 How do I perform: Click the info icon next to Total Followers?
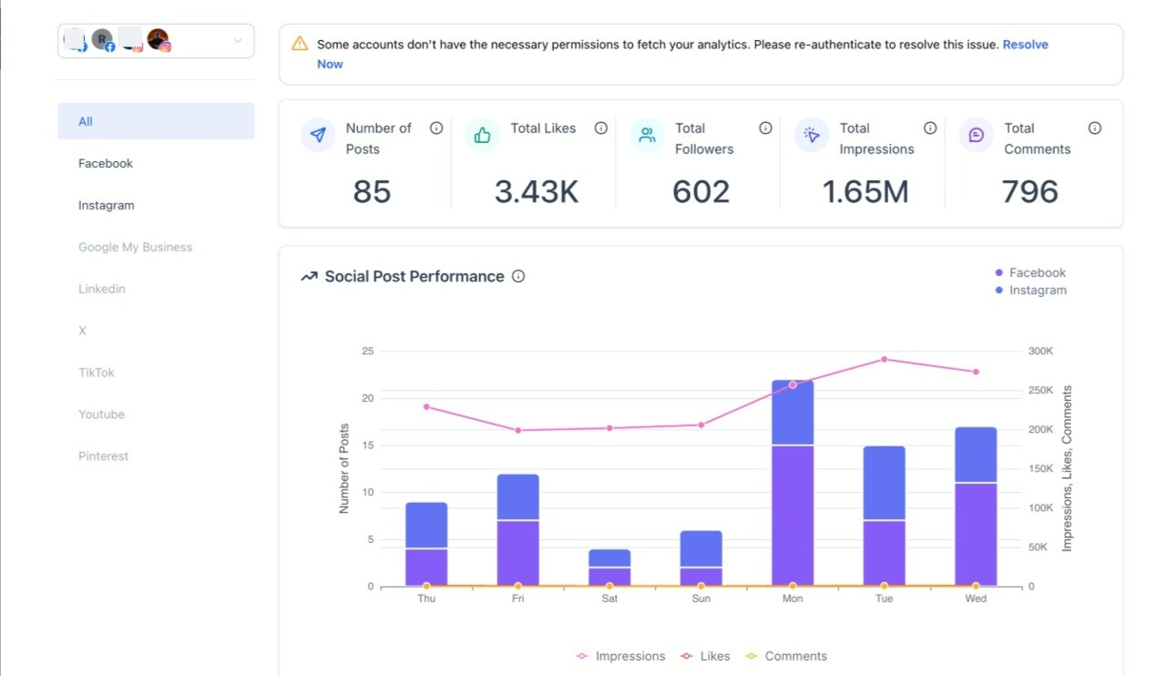coord(766,128)
